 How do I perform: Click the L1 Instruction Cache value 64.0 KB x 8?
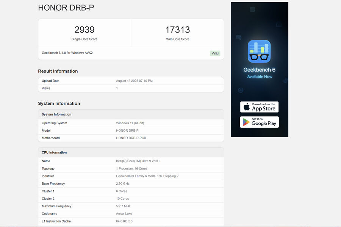click(124, 221)
